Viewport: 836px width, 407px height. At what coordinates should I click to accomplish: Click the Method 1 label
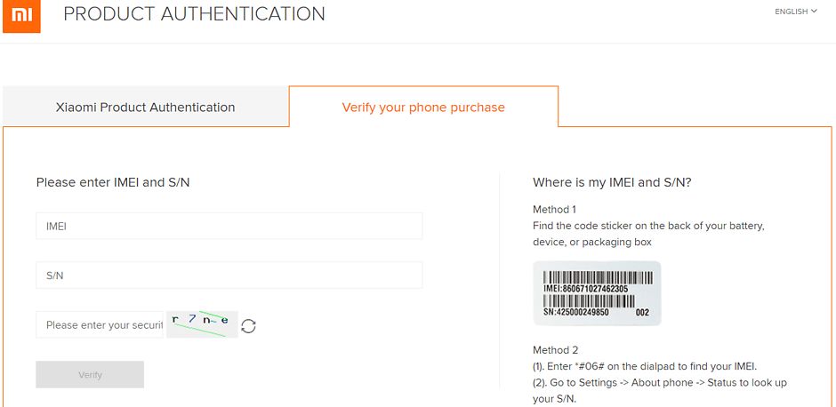coord(554,210)
